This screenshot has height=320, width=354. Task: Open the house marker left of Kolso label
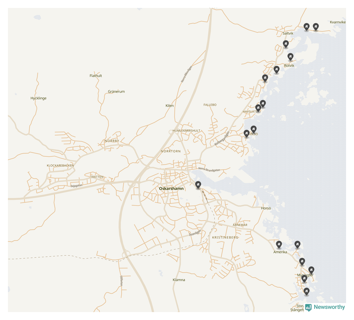[x=246, y=133]
